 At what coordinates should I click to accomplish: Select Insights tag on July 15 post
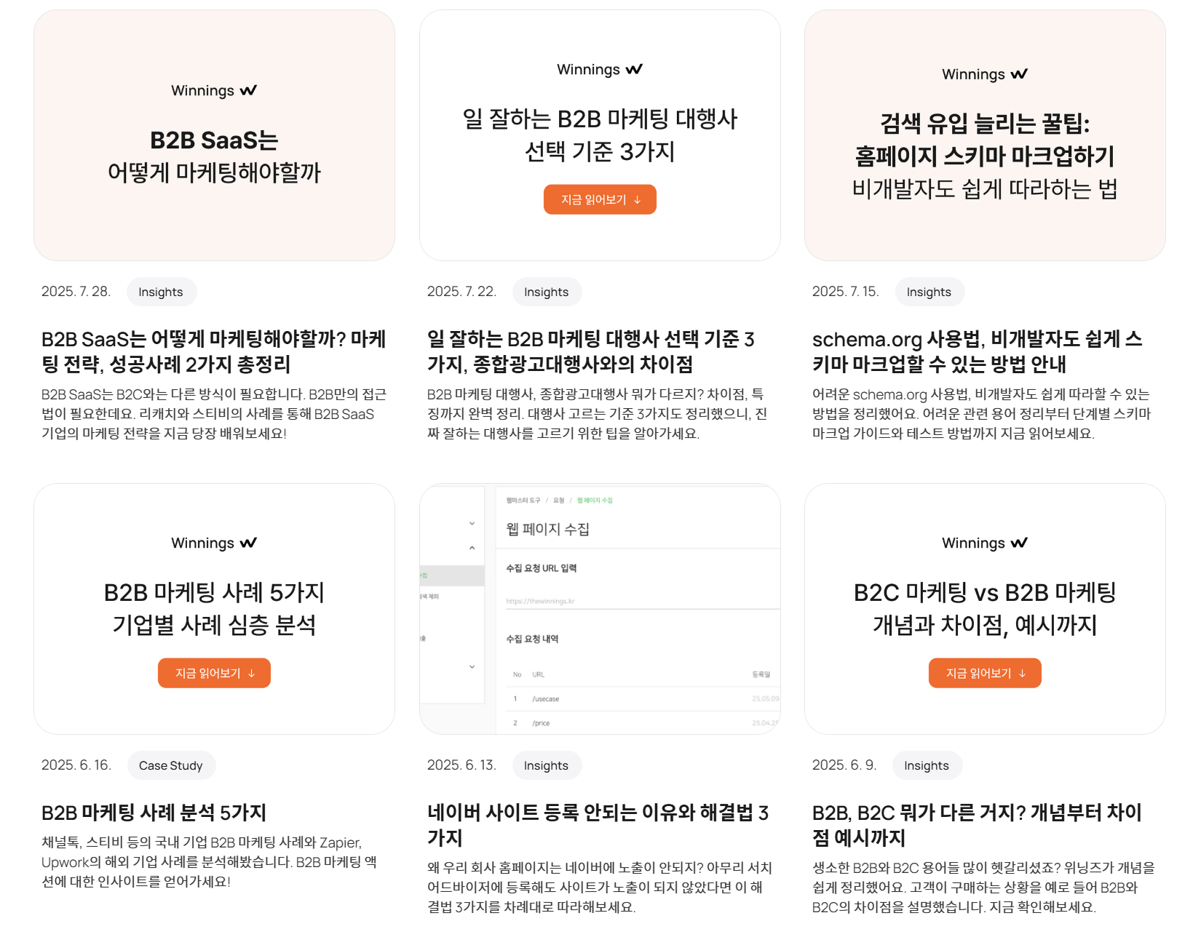click(929, 292)
